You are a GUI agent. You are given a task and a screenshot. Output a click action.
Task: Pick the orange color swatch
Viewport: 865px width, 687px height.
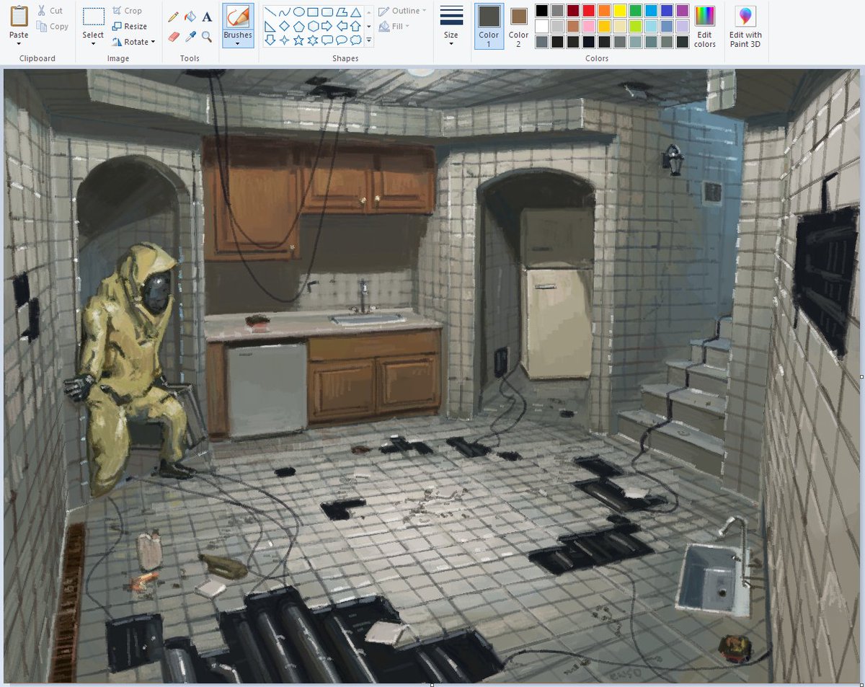603,11
